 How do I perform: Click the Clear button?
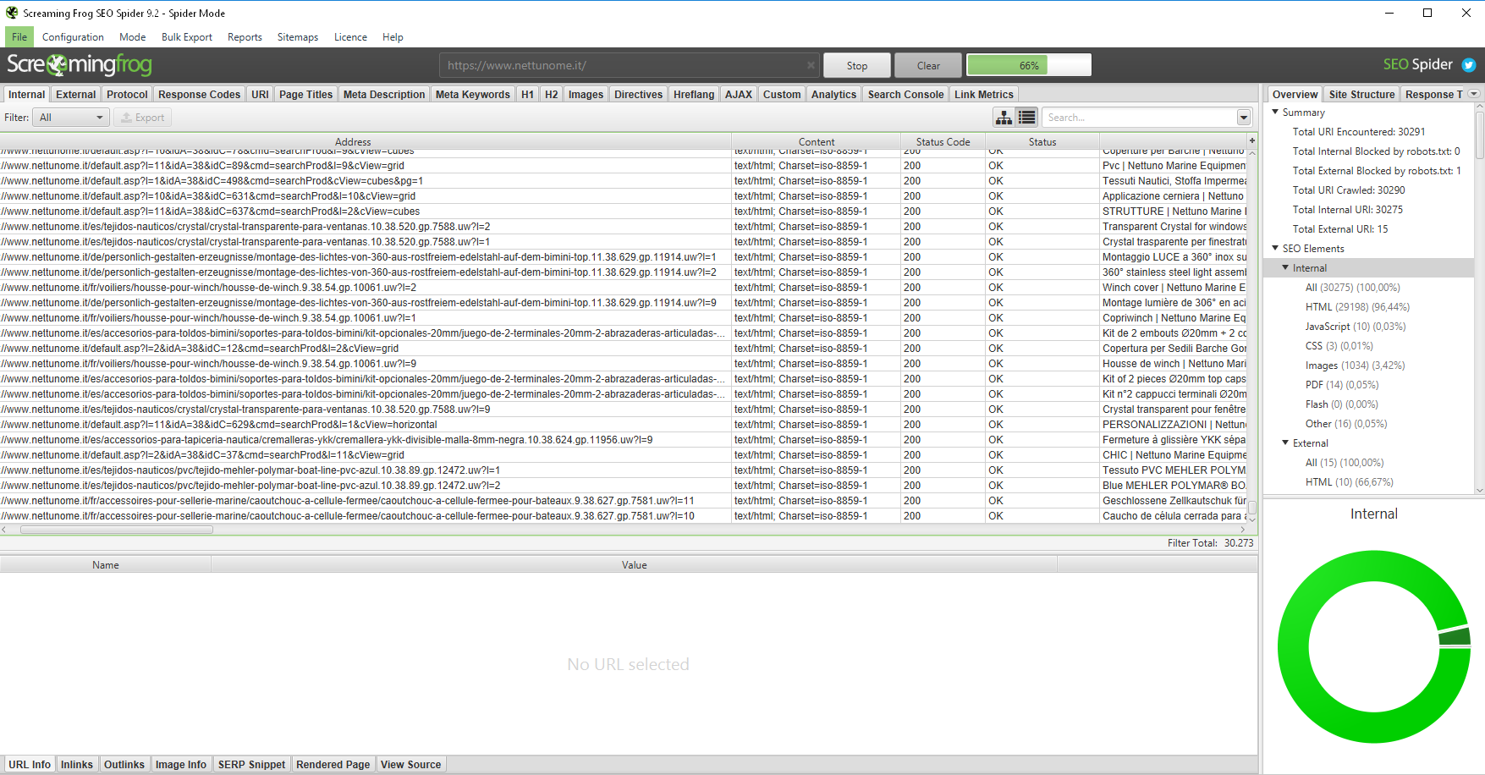point(928,65)
